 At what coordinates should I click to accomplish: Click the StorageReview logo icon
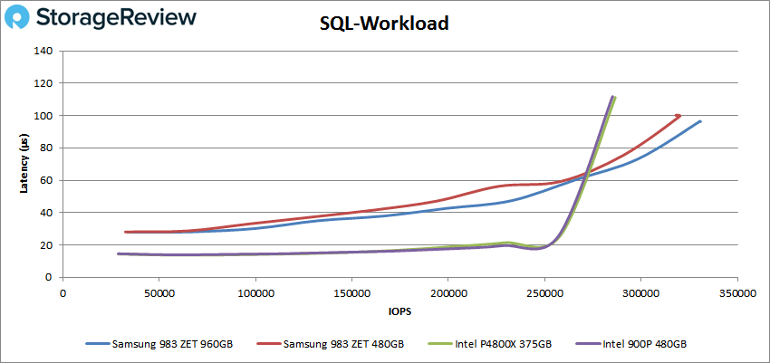pyautogui.click(x=18, y=18)
